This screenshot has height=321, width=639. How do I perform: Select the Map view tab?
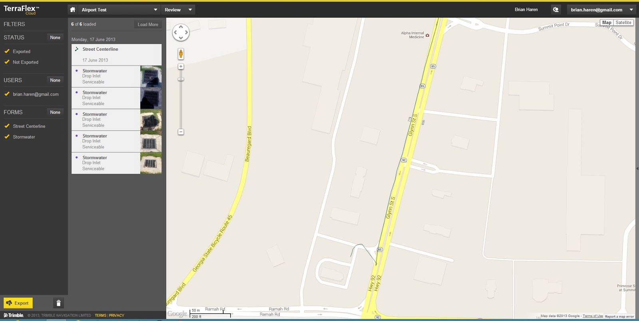coord(606,22)
